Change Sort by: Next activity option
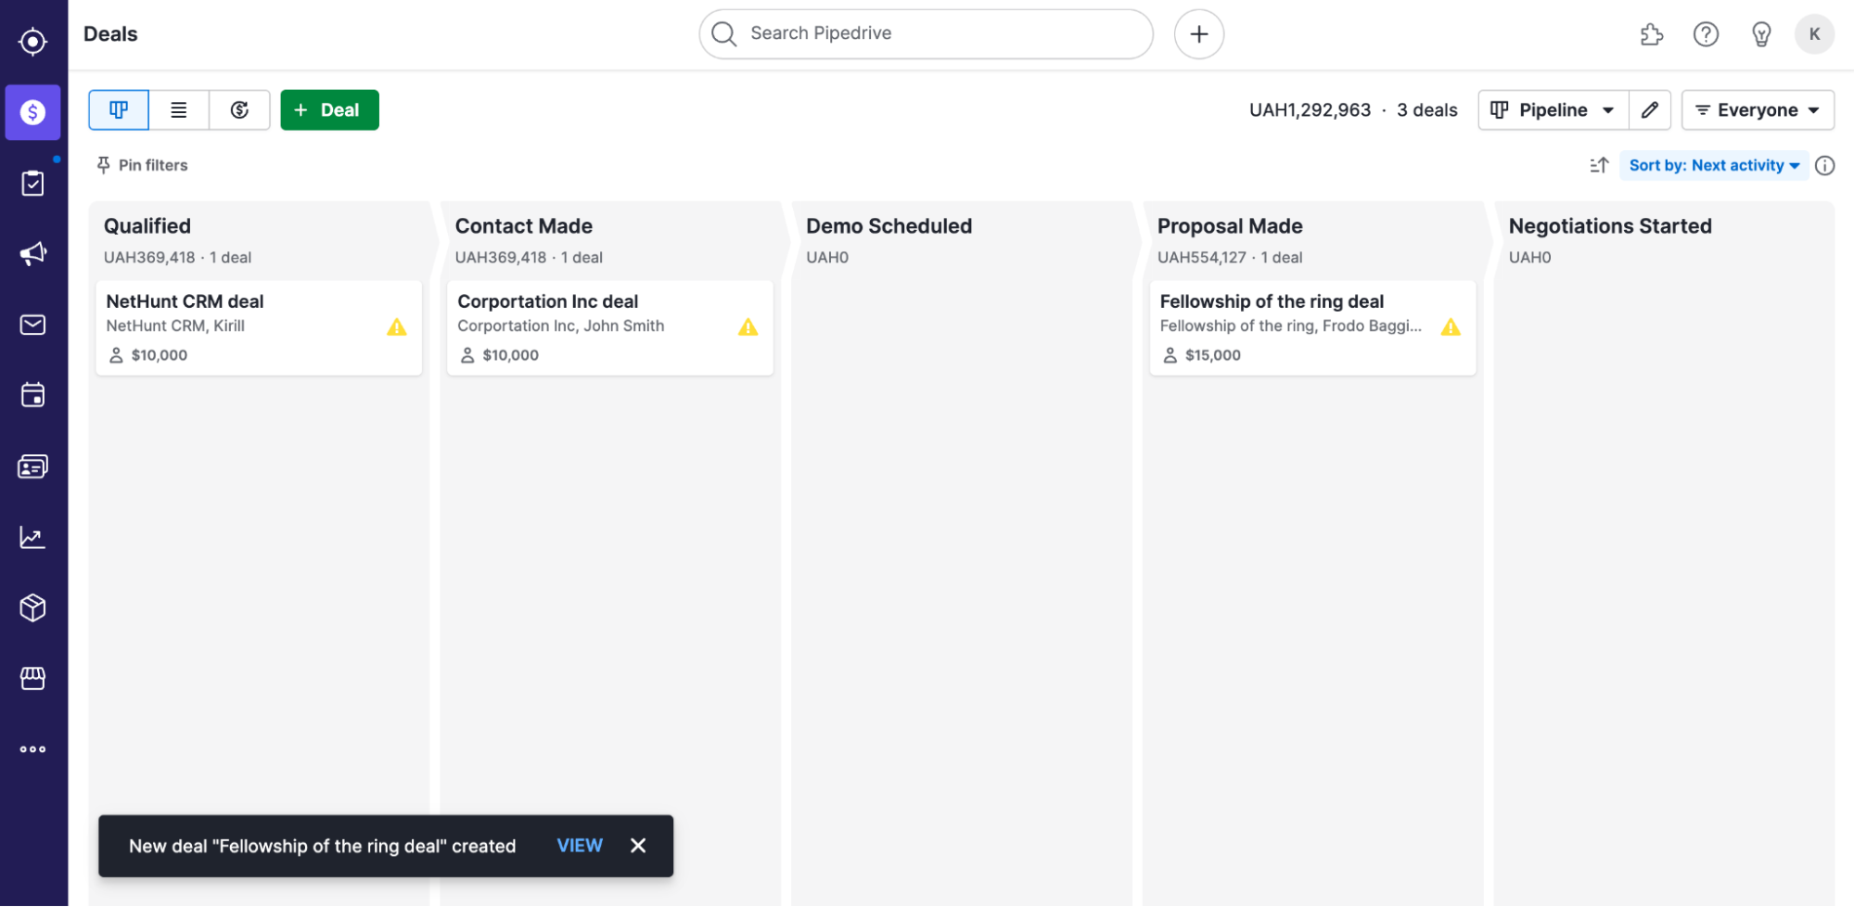Viewport: 1854px width, 907px height. point(1713,165)
